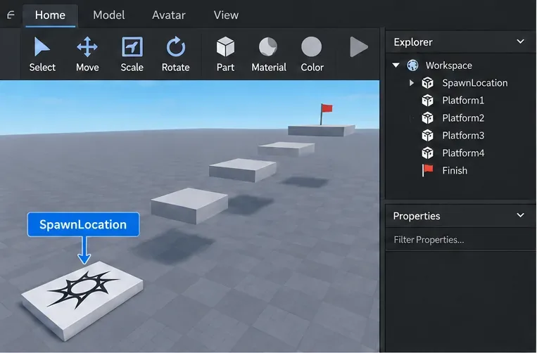Select the Select arrow tool
Screen dimensions: 537x353
(42, 54)
